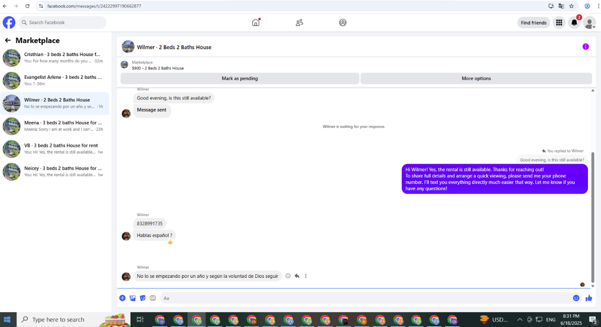Click the listing thumbnail in chat header
601x327 pixels.
click(x=128, y=47)
